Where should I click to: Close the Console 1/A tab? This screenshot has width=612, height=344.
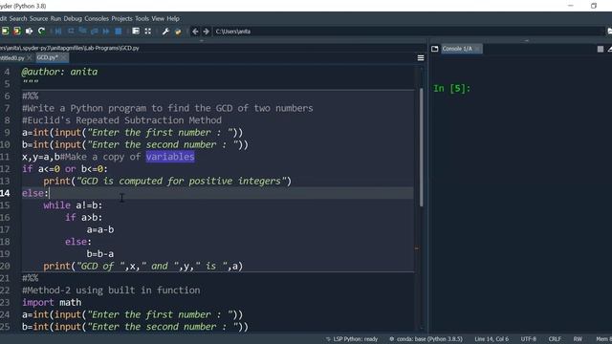pos(477,49)
